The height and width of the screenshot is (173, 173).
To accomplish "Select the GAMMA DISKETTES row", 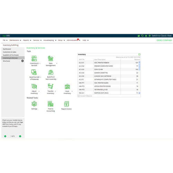I will 108,73.
